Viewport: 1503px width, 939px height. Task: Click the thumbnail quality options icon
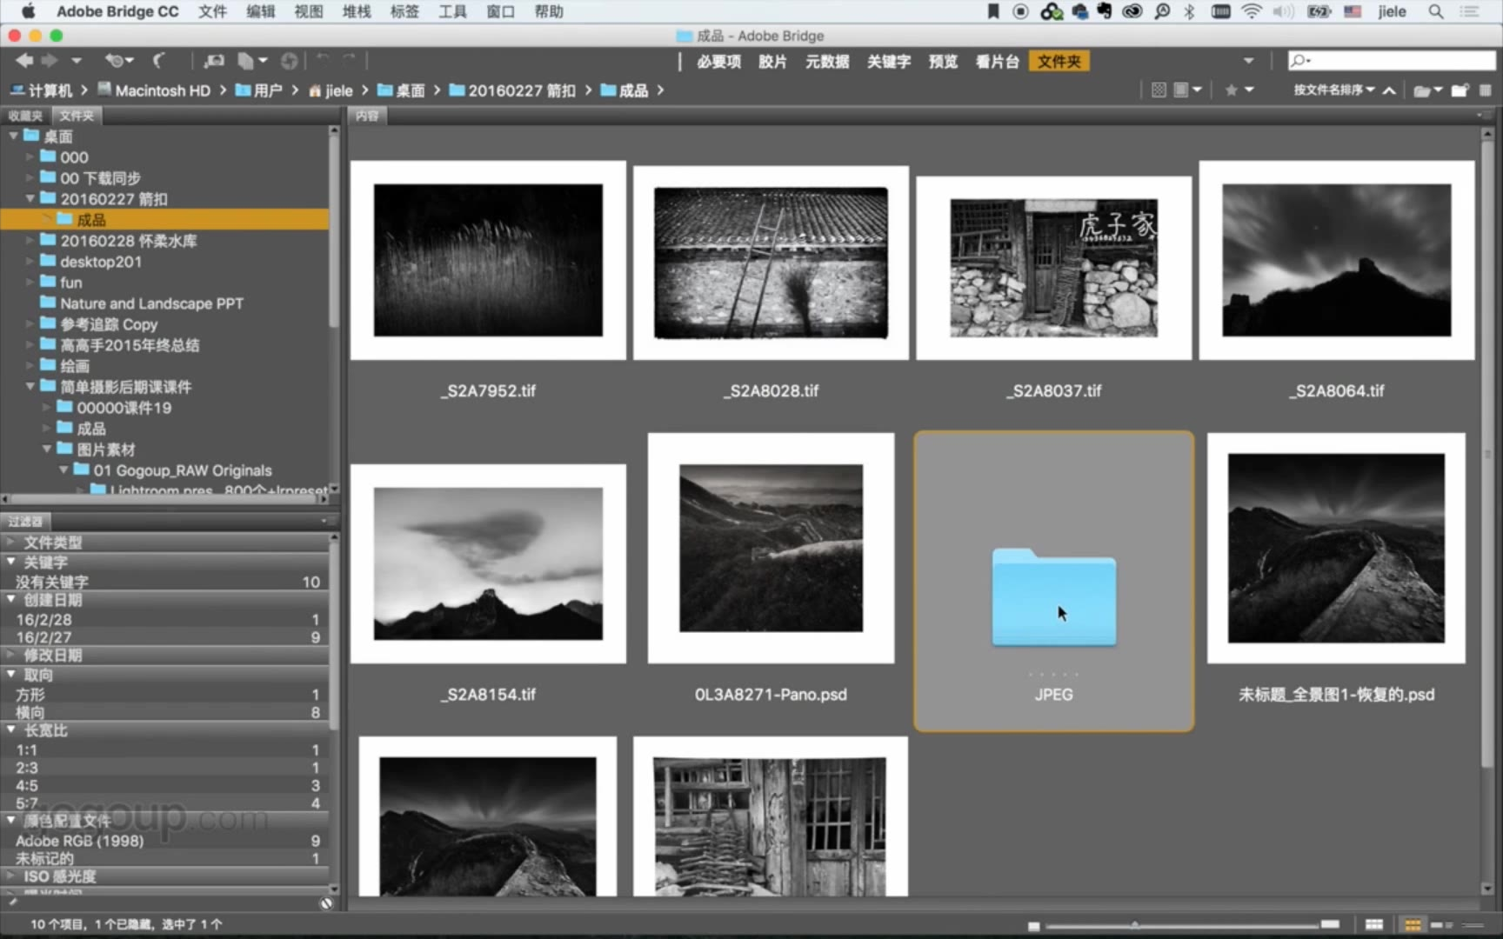[x=1181, y=90]
